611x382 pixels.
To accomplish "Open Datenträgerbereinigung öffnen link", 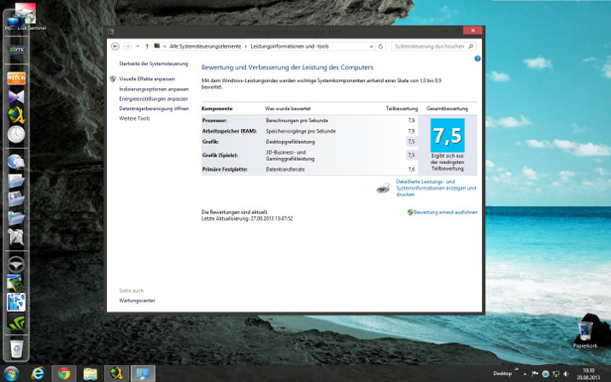I will click(154, 109).
